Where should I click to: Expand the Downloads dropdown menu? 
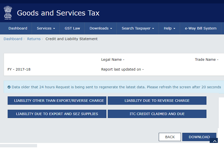pyautogui.click(x=101, y=28)
